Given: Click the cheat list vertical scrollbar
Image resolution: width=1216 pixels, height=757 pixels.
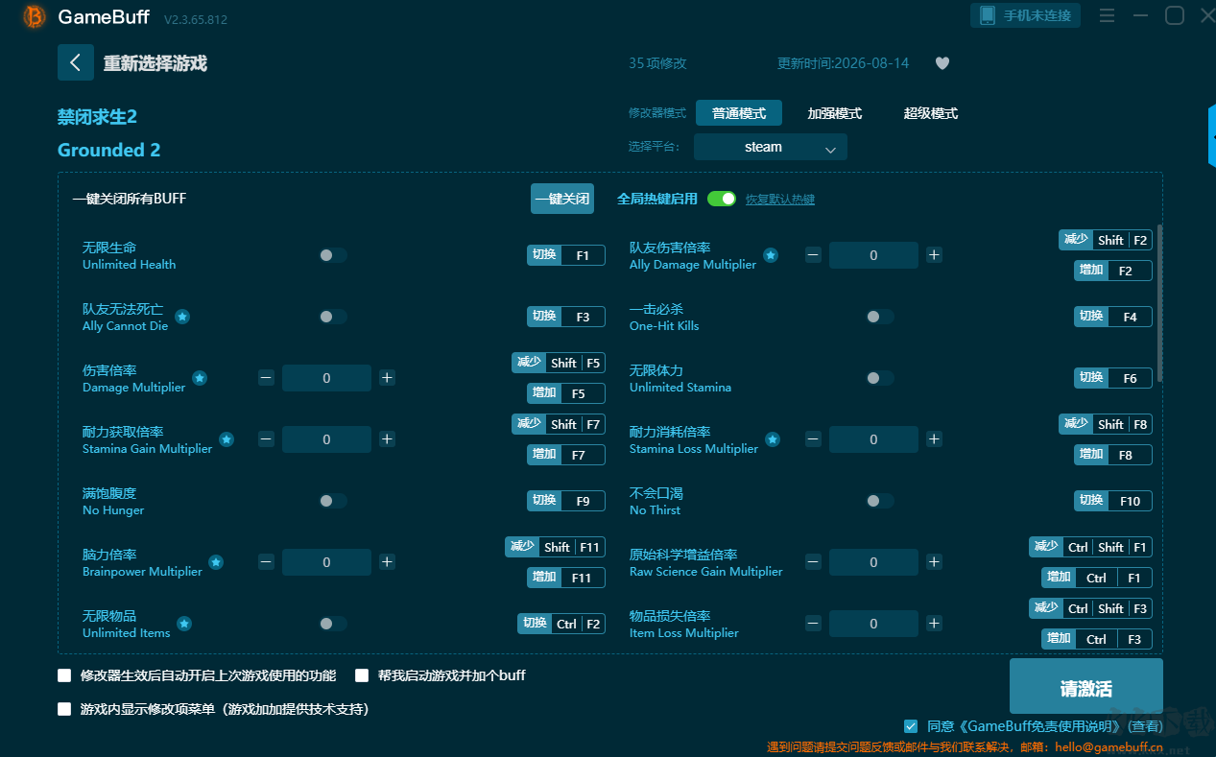Looking at the screenshot, I should point(1160,303).
